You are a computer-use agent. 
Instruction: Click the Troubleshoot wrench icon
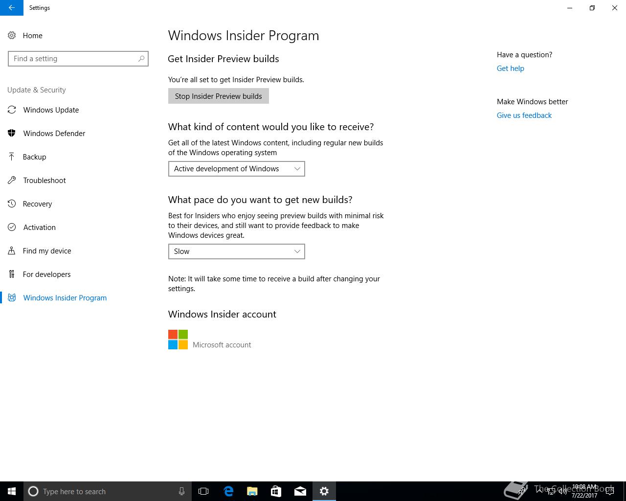pos(12,181)
